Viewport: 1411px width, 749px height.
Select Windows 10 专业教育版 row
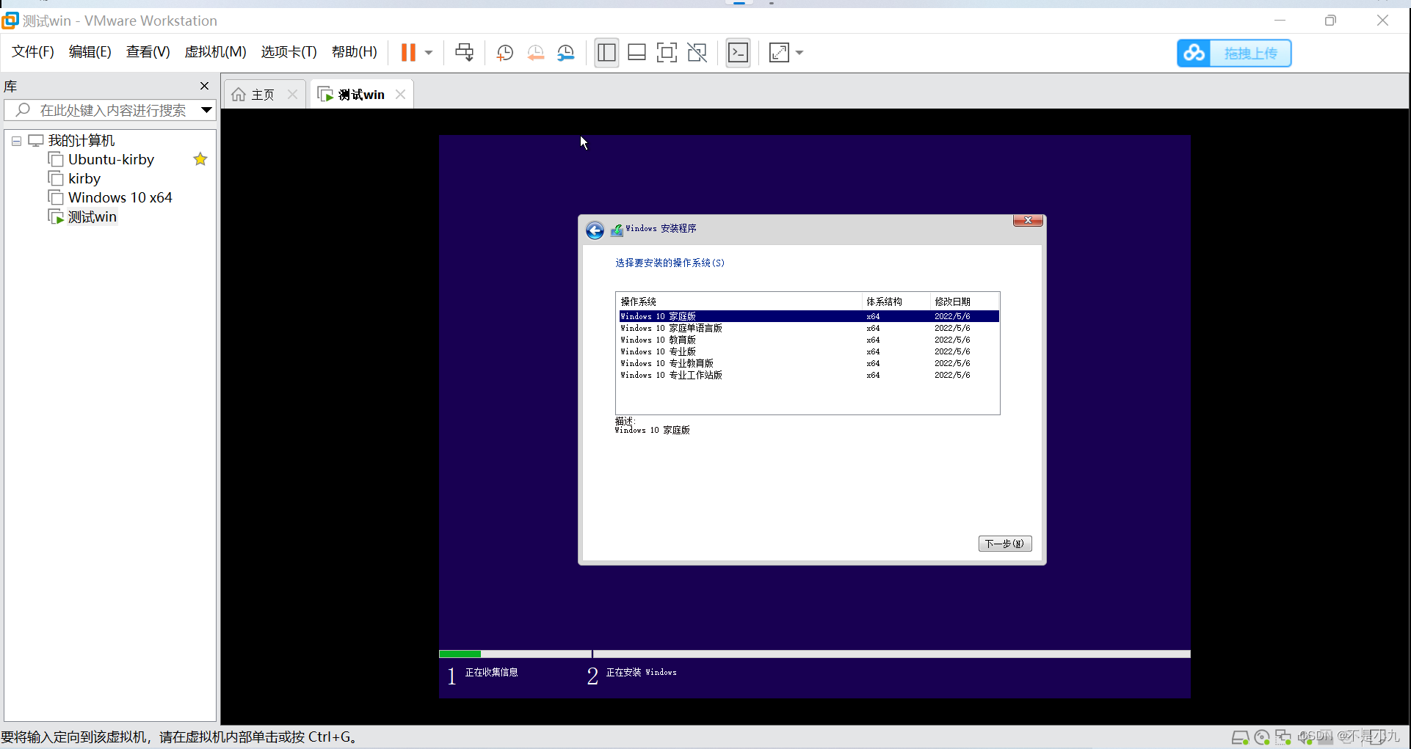[809, 363]
